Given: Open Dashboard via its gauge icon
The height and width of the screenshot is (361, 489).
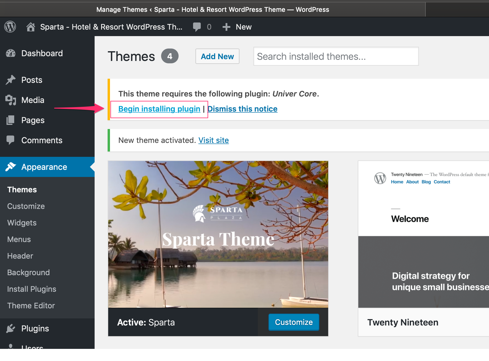Looking at the screenshot, I should 11,53.
